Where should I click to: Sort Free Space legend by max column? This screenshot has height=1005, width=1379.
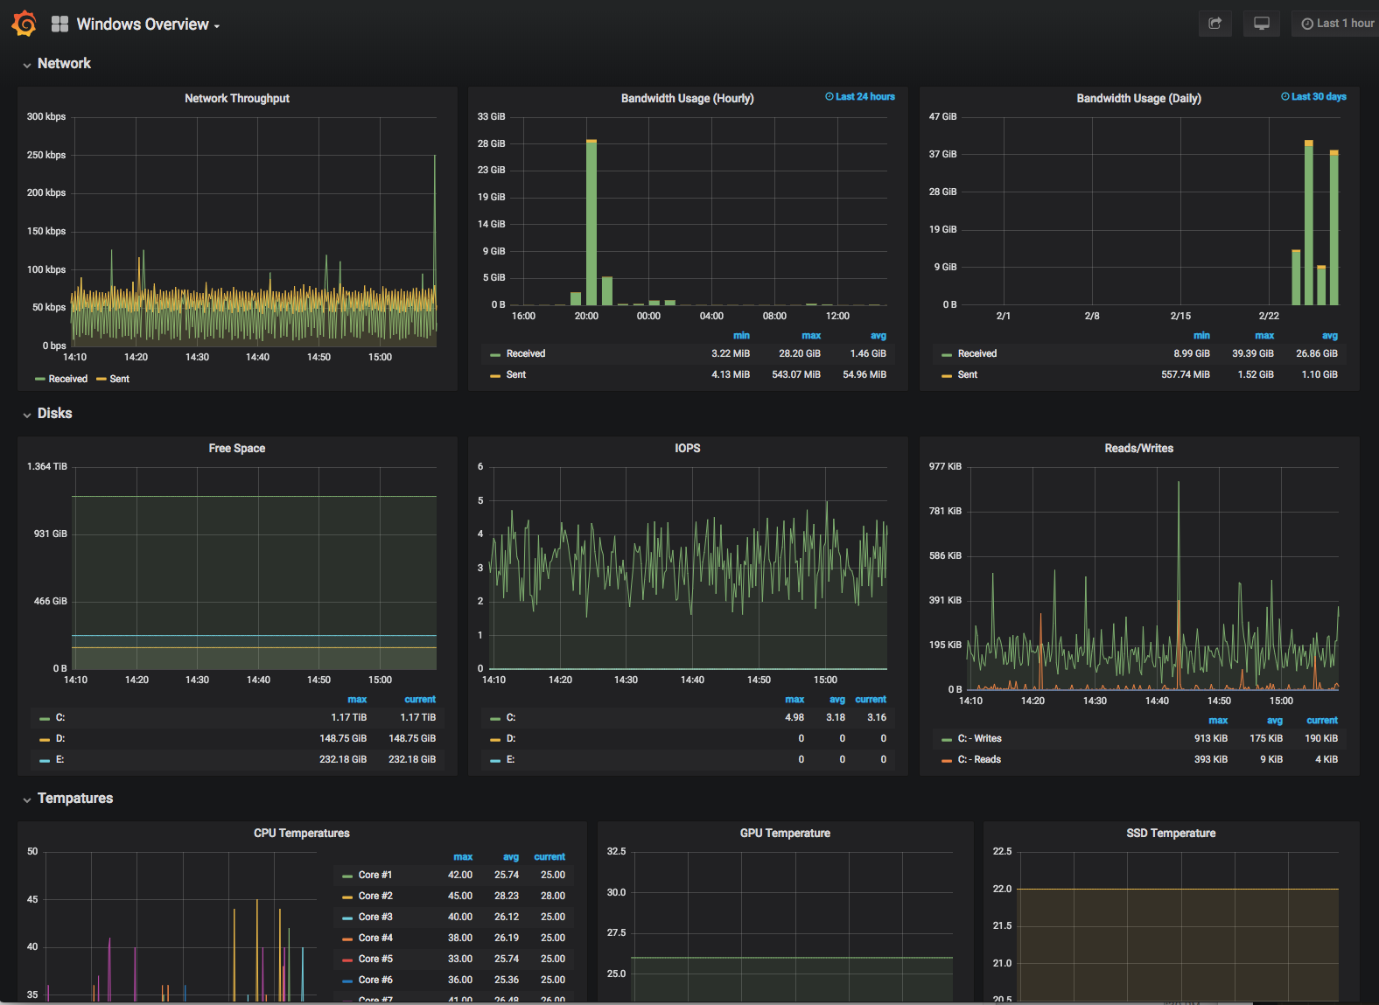point(357,700)
